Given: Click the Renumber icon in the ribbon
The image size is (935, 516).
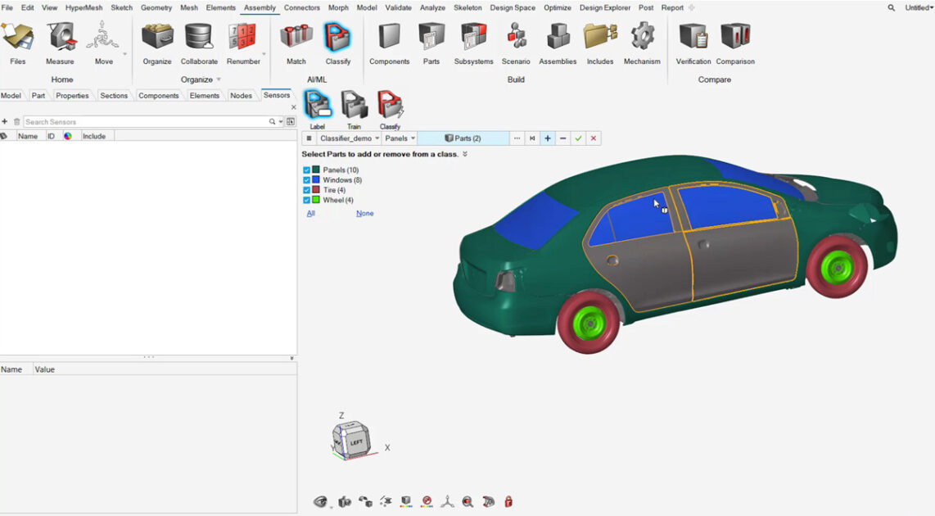Looking at the screenshot, I should pos(243,38).
